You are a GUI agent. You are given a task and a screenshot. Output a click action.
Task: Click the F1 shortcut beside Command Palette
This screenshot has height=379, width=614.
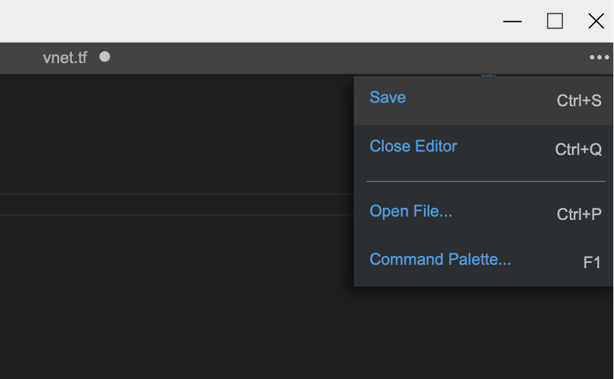[592, 263]
